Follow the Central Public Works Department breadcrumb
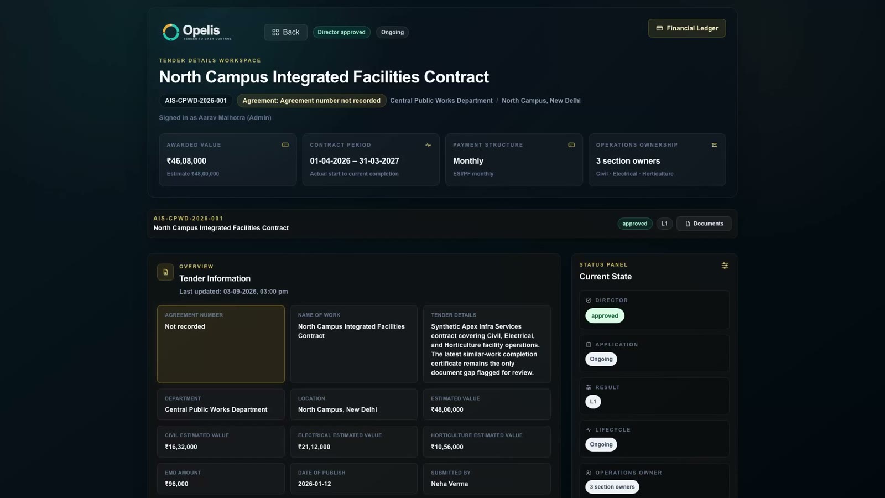This screenshot has height=498, width=885. (441, 101)
